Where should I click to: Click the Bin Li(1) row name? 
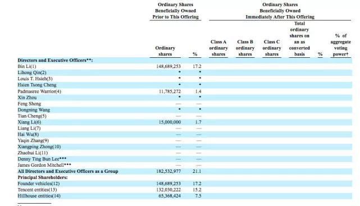point(27,67)
